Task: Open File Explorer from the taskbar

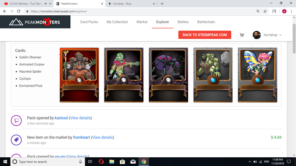Action: click(x=112, y=162)
